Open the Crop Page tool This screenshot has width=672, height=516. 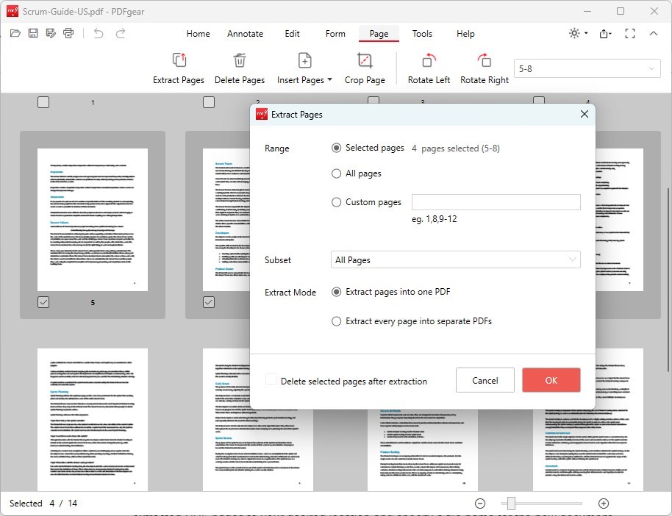[x=365, y=66]
